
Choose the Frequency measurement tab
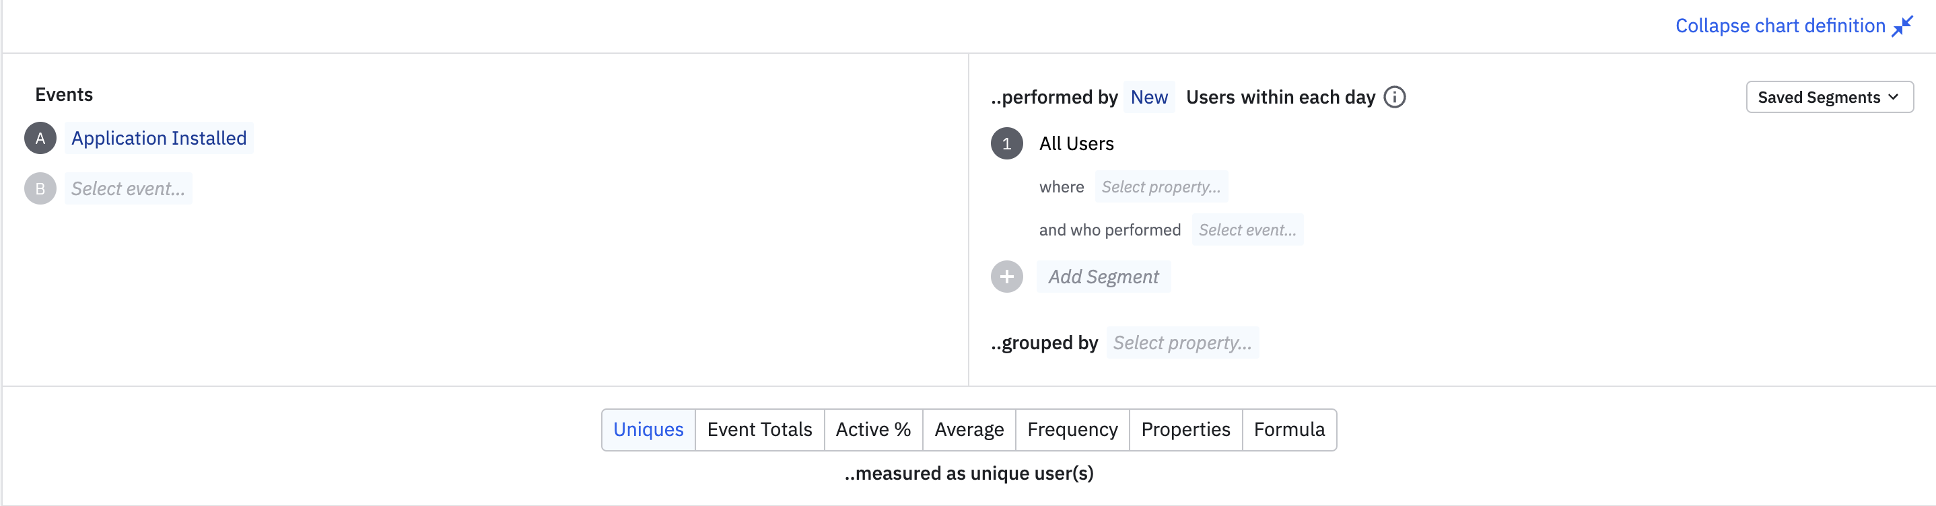pos(1072,429)
